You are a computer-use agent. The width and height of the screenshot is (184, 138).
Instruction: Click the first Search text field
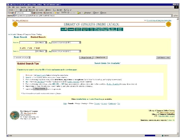[x=28, y=42]
